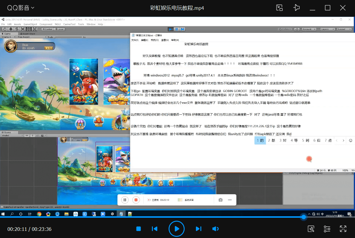Select Unity's Move tool
This screenshot has width=355, height=238.
point(11,29)
